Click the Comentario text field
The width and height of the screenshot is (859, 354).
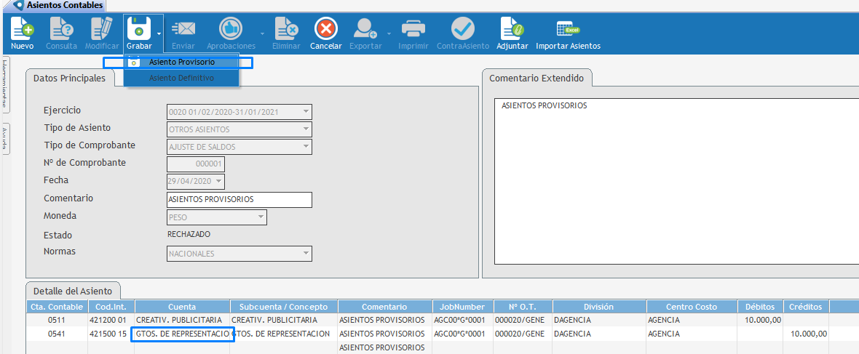click(239, 200)
